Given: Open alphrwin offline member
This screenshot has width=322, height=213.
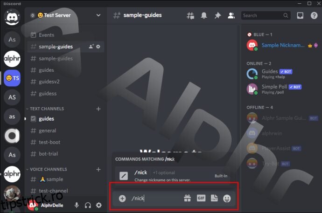Looking at the screenshot, I should 282,133.
